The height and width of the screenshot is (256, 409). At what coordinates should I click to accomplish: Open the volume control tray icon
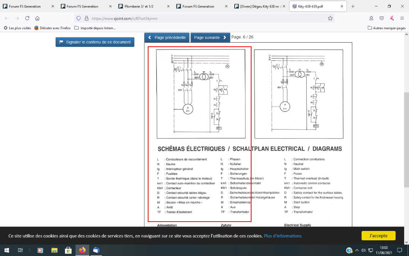[363, 250]
